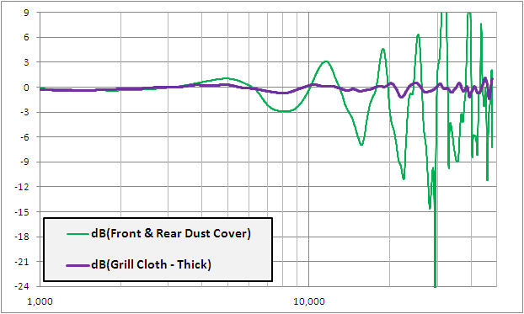Select the 10,000 x-axis label
Screen dimensions: 524x314
pos(309,301)
